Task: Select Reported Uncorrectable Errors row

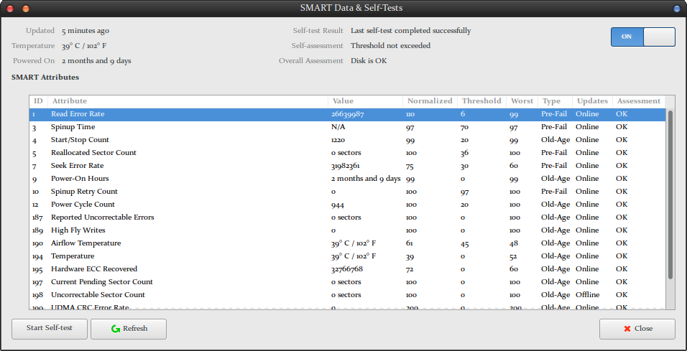Action: coord(347,217)
